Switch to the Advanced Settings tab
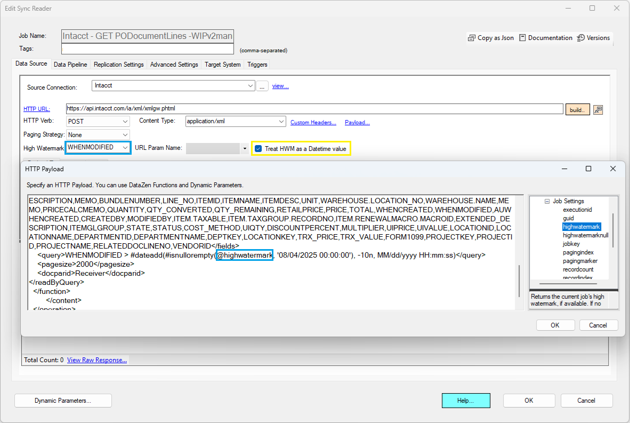The height and width of the screenshot is (423, 630). 174,65
